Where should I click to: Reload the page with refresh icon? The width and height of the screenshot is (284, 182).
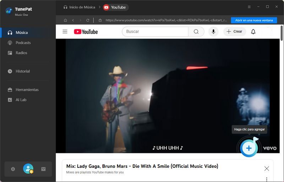(x=88, y=20)
